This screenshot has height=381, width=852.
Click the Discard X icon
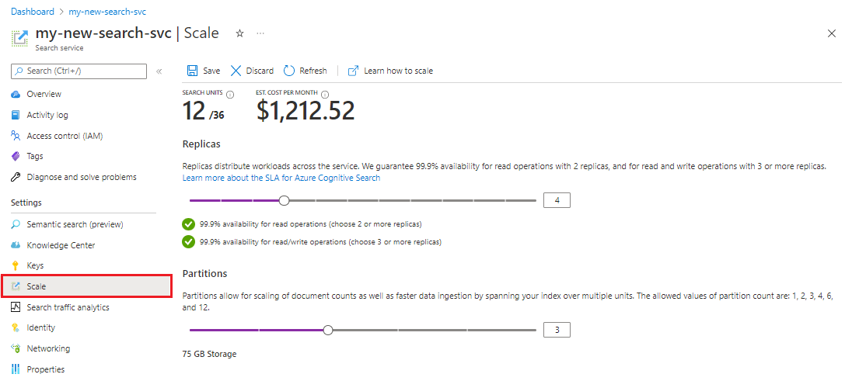(236, 71)
